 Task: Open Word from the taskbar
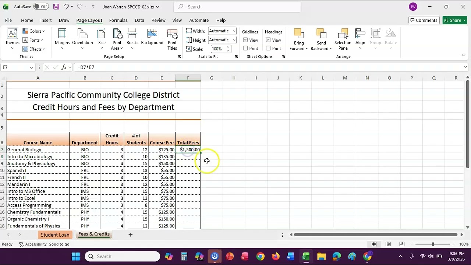(291, 257)
